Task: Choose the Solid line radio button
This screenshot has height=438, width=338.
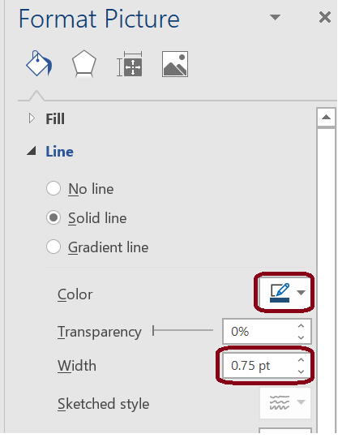Action: tap(53, 217)
